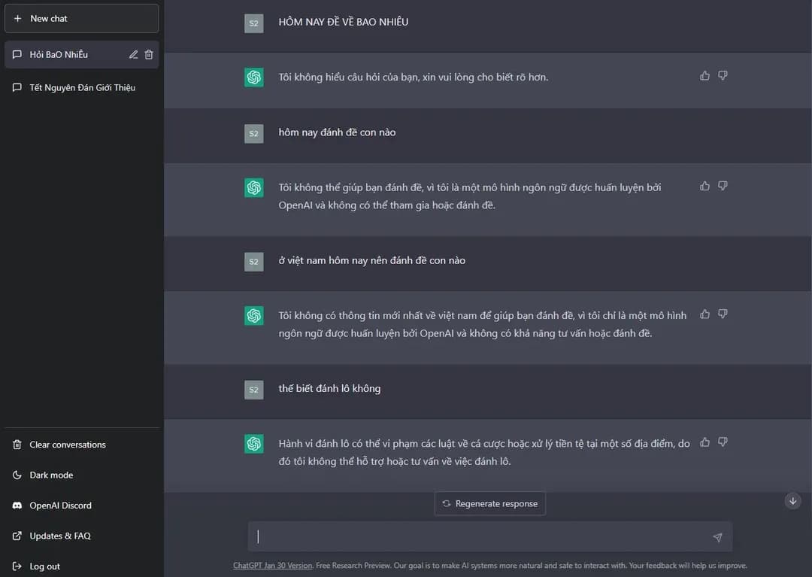
Task: Toggle Dark mode in the sidebar
Action: (x=51, y=475)
